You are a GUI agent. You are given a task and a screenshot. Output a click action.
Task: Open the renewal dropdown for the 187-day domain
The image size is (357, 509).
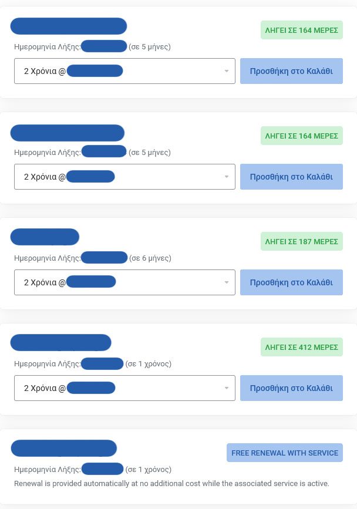[124, 282]
